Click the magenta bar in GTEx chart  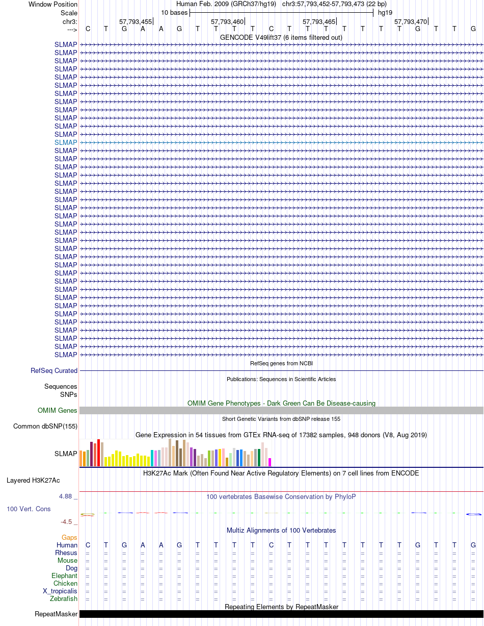pyautogui.click(x=270, y=462)
